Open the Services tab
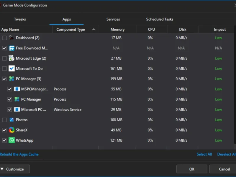This screenshot has height=177, width=236. pyautogui.click(x=113, y=19)
